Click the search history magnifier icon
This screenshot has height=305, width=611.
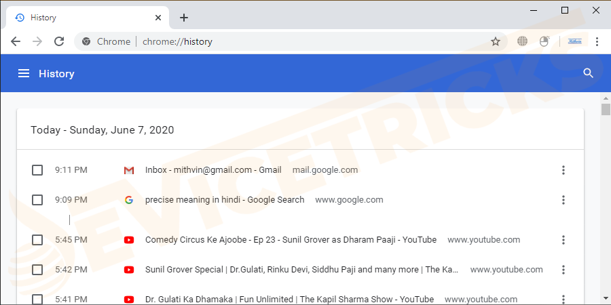588,73
